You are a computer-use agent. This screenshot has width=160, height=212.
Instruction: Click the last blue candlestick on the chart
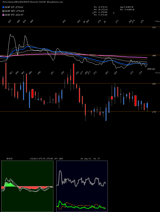[x=147, y=105]
